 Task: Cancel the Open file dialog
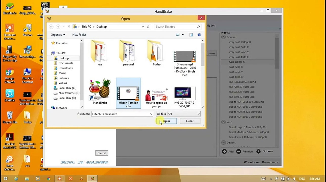[190, 121]
